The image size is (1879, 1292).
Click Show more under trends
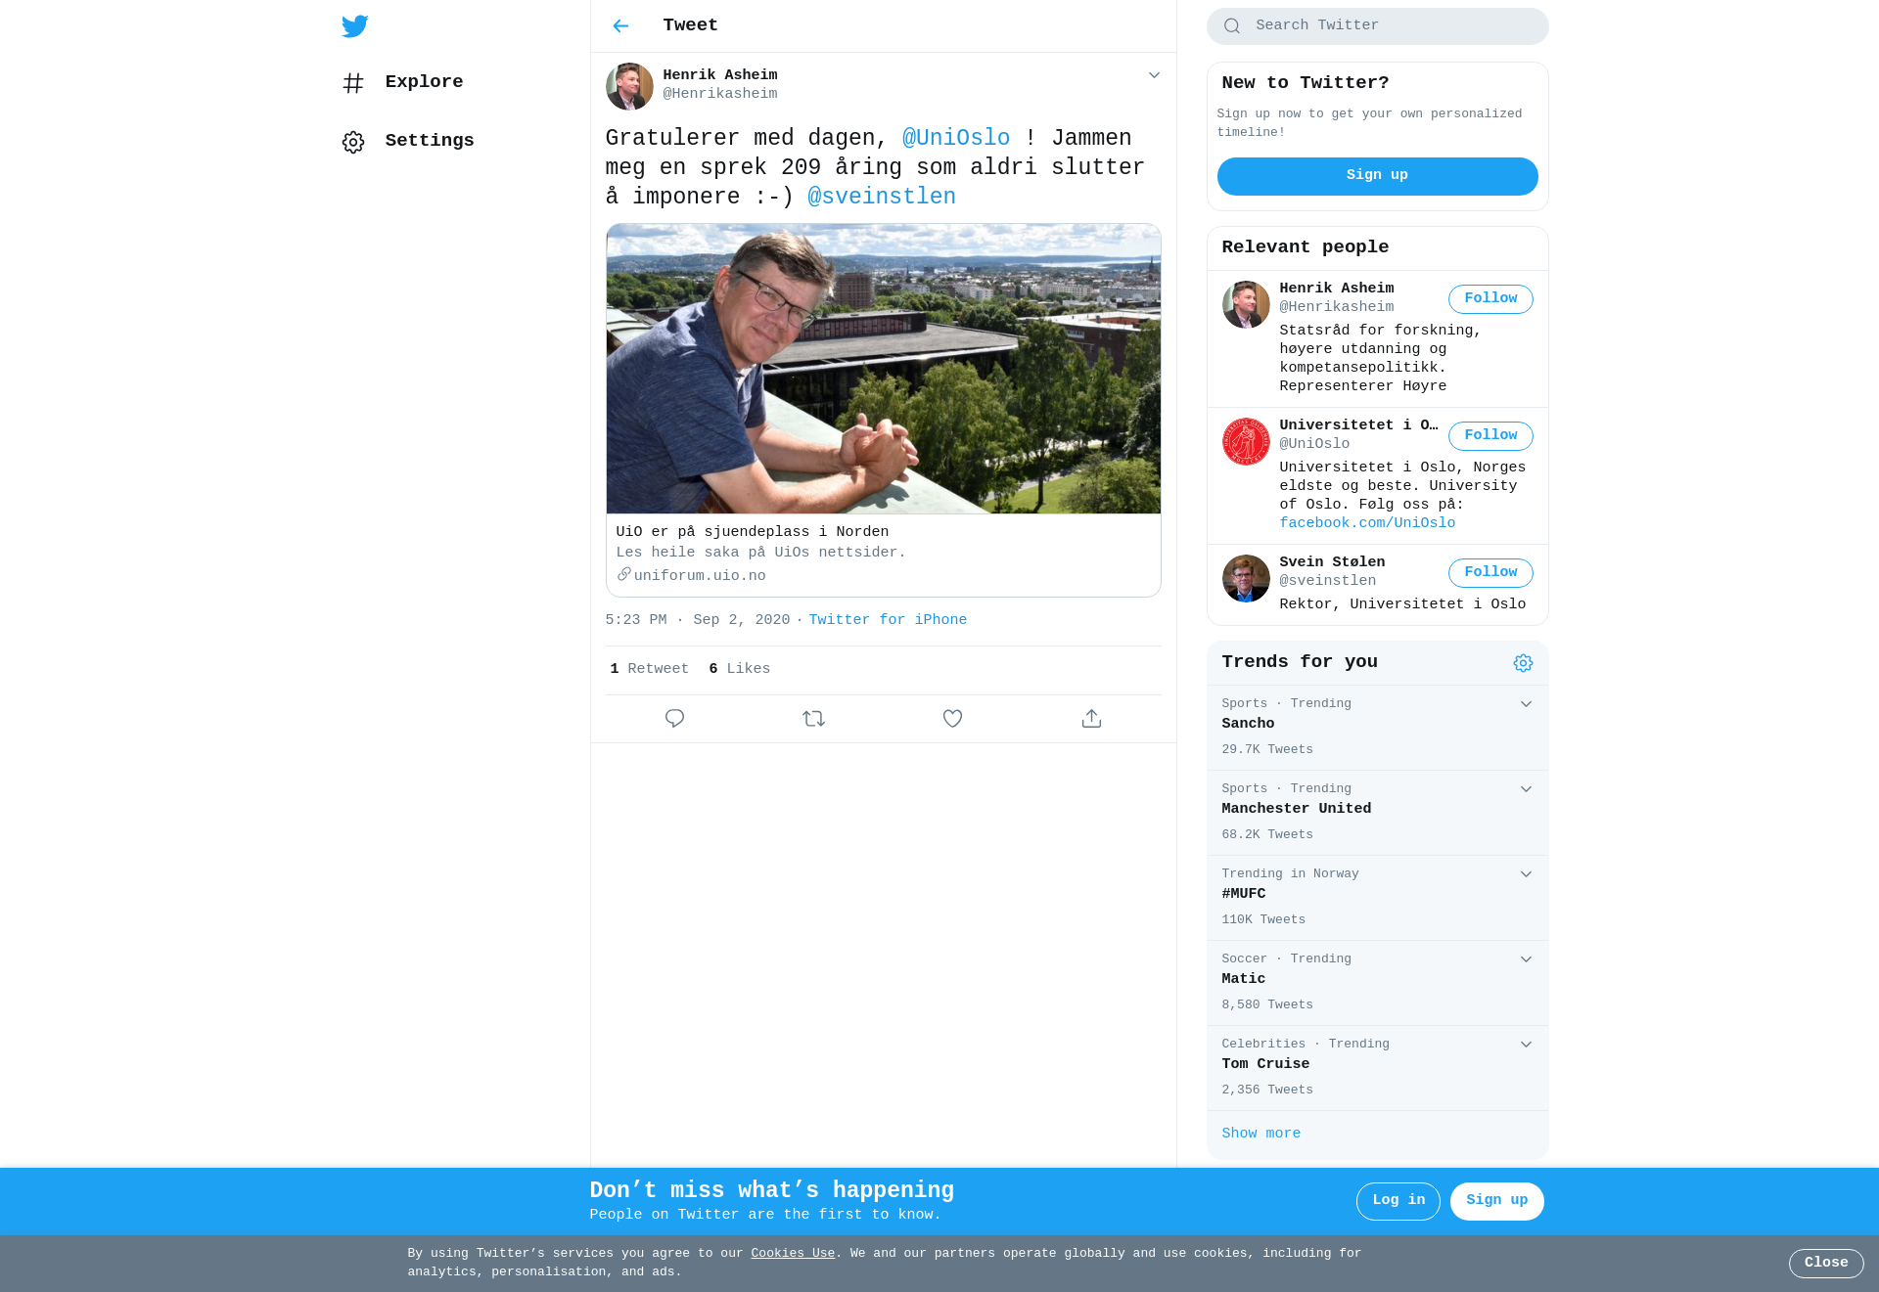pyautogui.click(x=1260, y=1134)
